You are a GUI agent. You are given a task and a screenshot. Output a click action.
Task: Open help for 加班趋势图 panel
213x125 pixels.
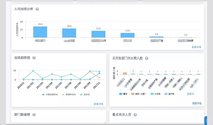click(34, 58)
